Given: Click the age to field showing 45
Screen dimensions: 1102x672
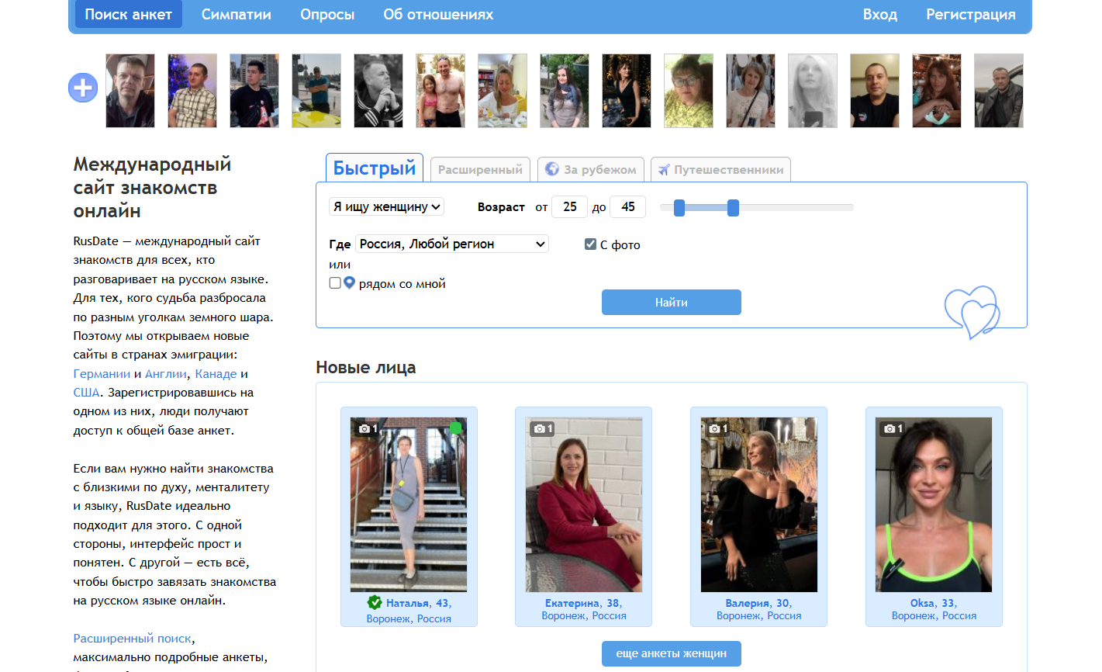Looking at the screenshot, I should click(x=628, y=207).
